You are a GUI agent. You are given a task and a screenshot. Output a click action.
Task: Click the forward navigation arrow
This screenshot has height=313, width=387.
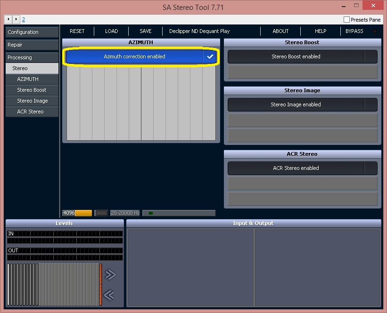pos(16,19)
